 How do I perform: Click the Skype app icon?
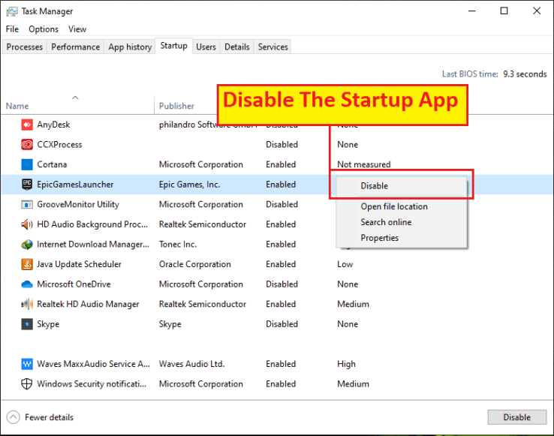pos(27,324)
